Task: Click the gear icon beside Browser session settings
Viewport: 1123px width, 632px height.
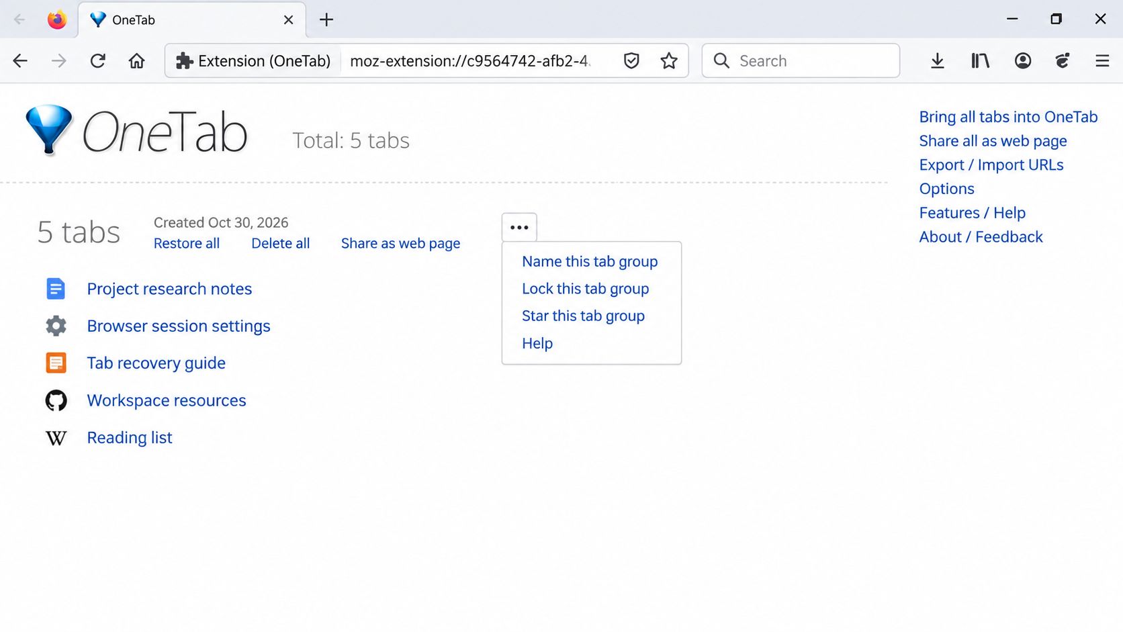Action: (56, 326)
